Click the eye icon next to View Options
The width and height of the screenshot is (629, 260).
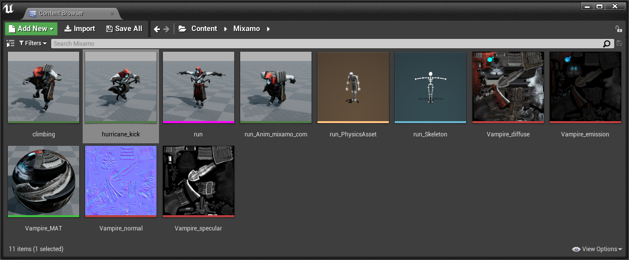(x=576, y=249)
